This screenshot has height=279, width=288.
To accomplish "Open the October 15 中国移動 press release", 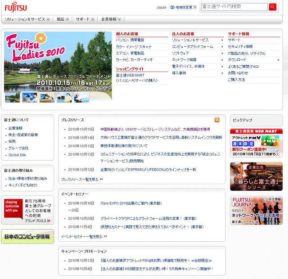I will pyautogui.click(x=155, y=129).
